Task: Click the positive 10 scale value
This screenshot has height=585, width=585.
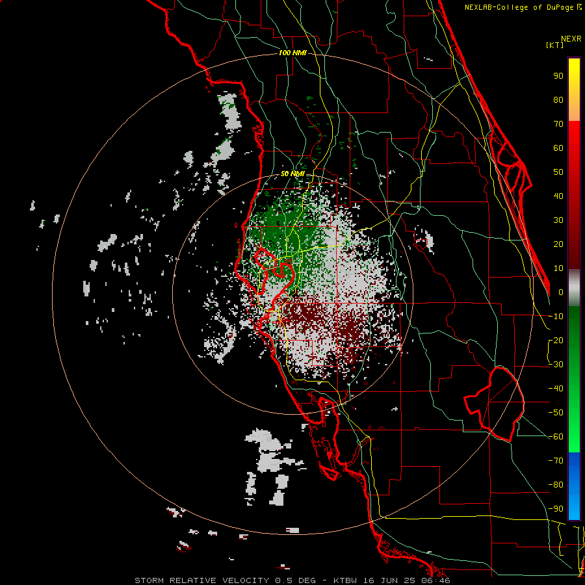Action: click(558, 268)
